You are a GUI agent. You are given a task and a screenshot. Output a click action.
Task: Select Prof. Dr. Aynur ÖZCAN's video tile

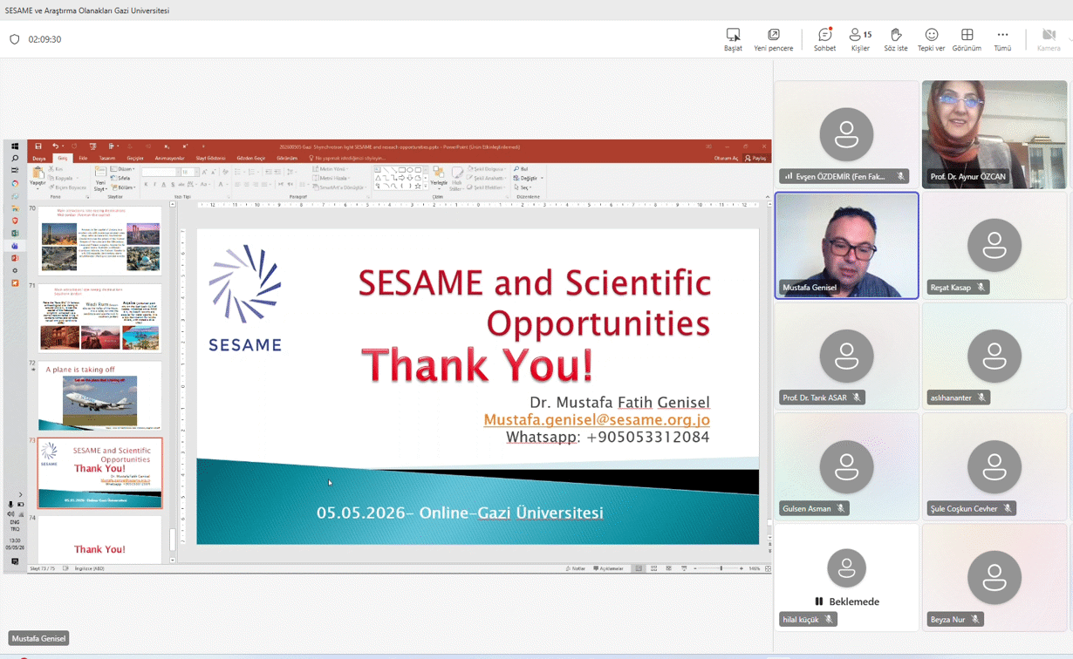(994, 134)
